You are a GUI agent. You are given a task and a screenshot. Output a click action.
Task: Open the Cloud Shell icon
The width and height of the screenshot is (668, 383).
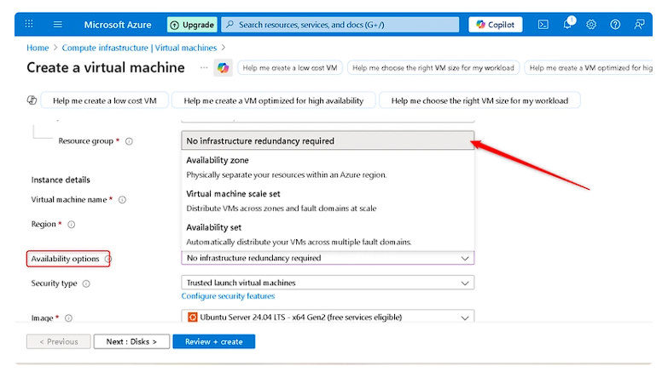click(543, 25)
